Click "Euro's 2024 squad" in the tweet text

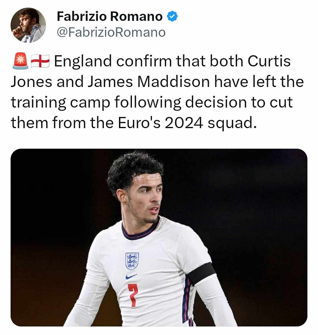[x=187, y=123]
